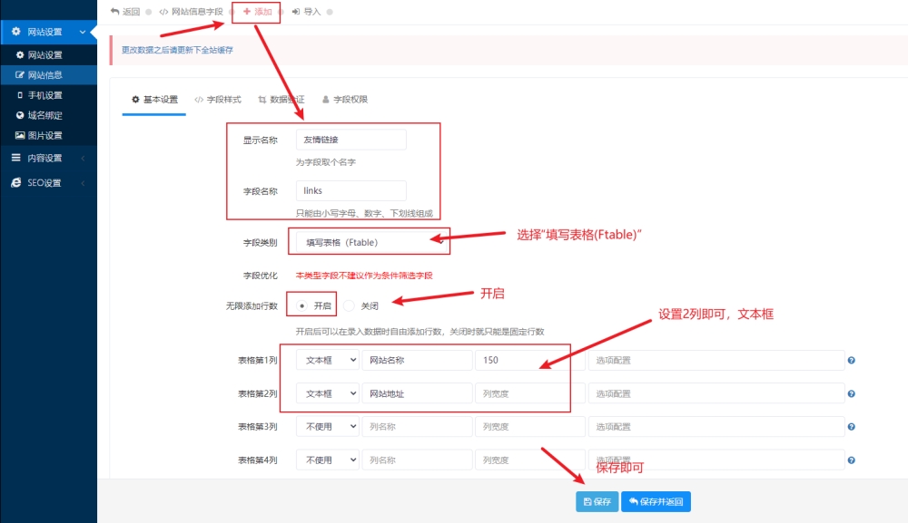Screen dimensions: 908x523
Task: Click the 保存 button
Action: click(x=597, y=501)
